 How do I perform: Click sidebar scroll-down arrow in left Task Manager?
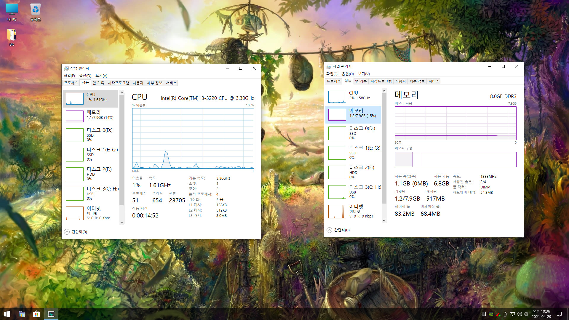click(x=122, y=222)
